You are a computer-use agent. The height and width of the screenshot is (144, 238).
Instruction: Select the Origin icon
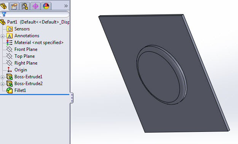[9, 70]
